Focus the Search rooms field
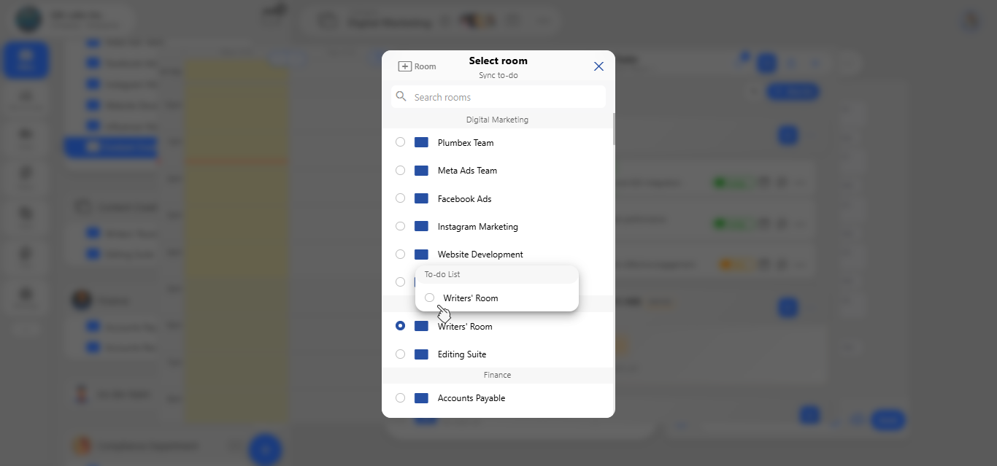The width and height of the screenshot is (997, 466). click(498, 97)
